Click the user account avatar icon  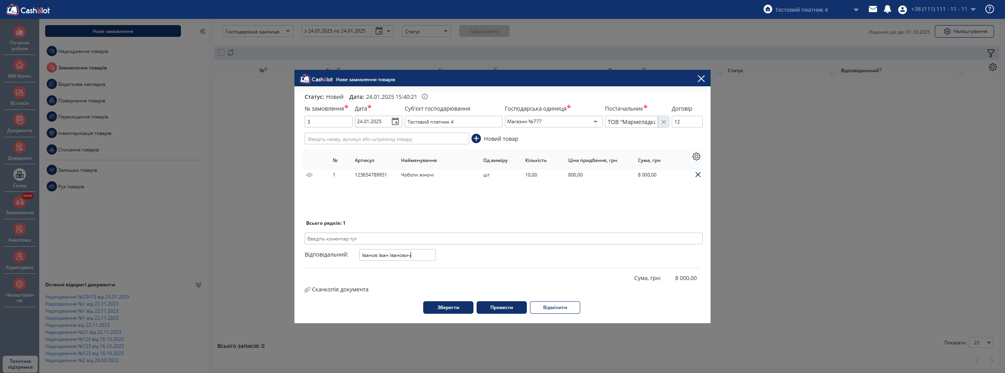tap(902, 9)
